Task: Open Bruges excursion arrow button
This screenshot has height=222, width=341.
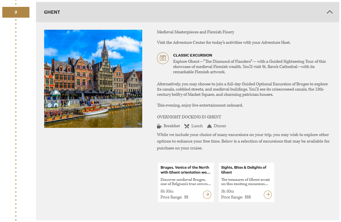Action: [207, 195]
